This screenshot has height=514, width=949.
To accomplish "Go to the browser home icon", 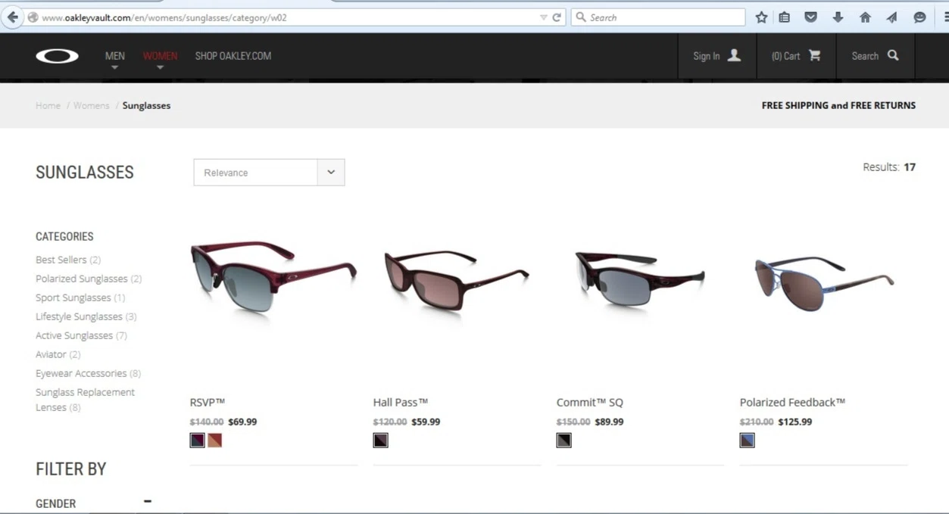I will point(865,17).
